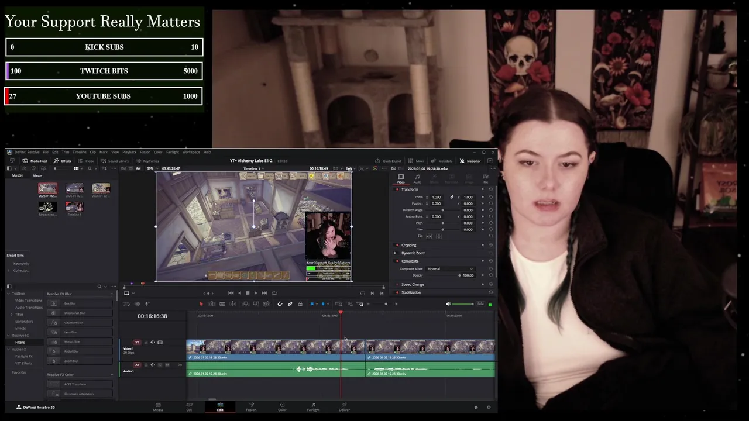Image resolution: width=749 pixels, height=421 pixels.
Task: Switch to the Fusion page
Action: point(251,407)
